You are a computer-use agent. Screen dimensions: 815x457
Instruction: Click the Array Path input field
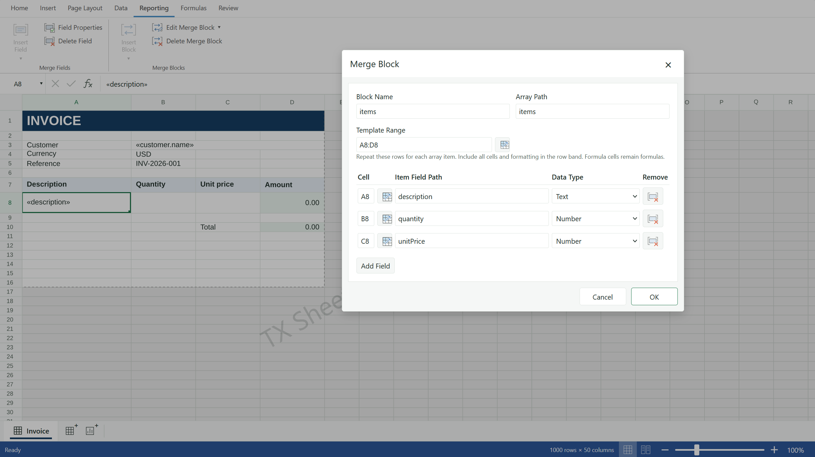[592, 111]
